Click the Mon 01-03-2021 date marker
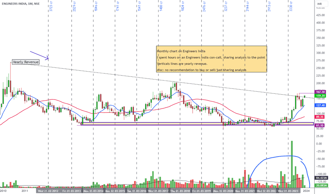Screen dimensions: 329x194 point(245,191)
